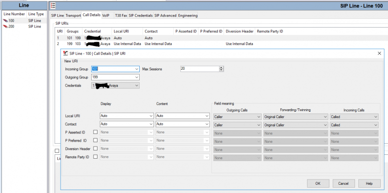Switch to the T38 Fax tab
This screenshot has height=193, width=388.
point(121,15)
